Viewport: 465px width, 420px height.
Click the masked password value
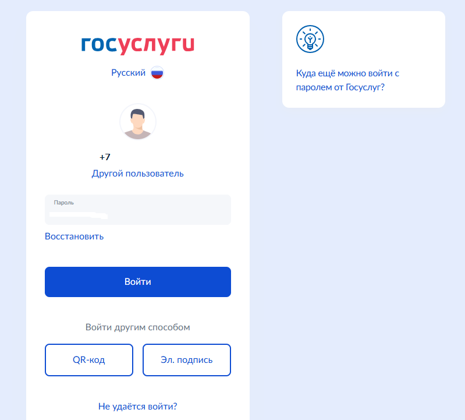(79, 215)
